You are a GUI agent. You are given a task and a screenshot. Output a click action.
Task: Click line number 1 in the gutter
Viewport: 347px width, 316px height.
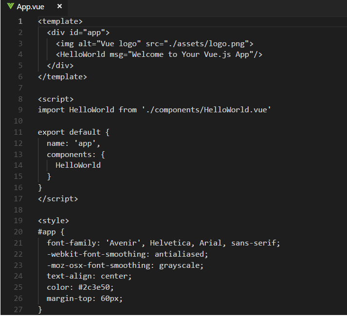(20, 21)
